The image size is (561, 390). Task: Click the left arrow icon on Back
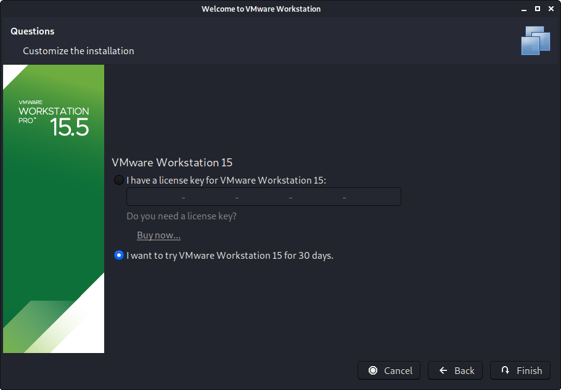[443, 370]
